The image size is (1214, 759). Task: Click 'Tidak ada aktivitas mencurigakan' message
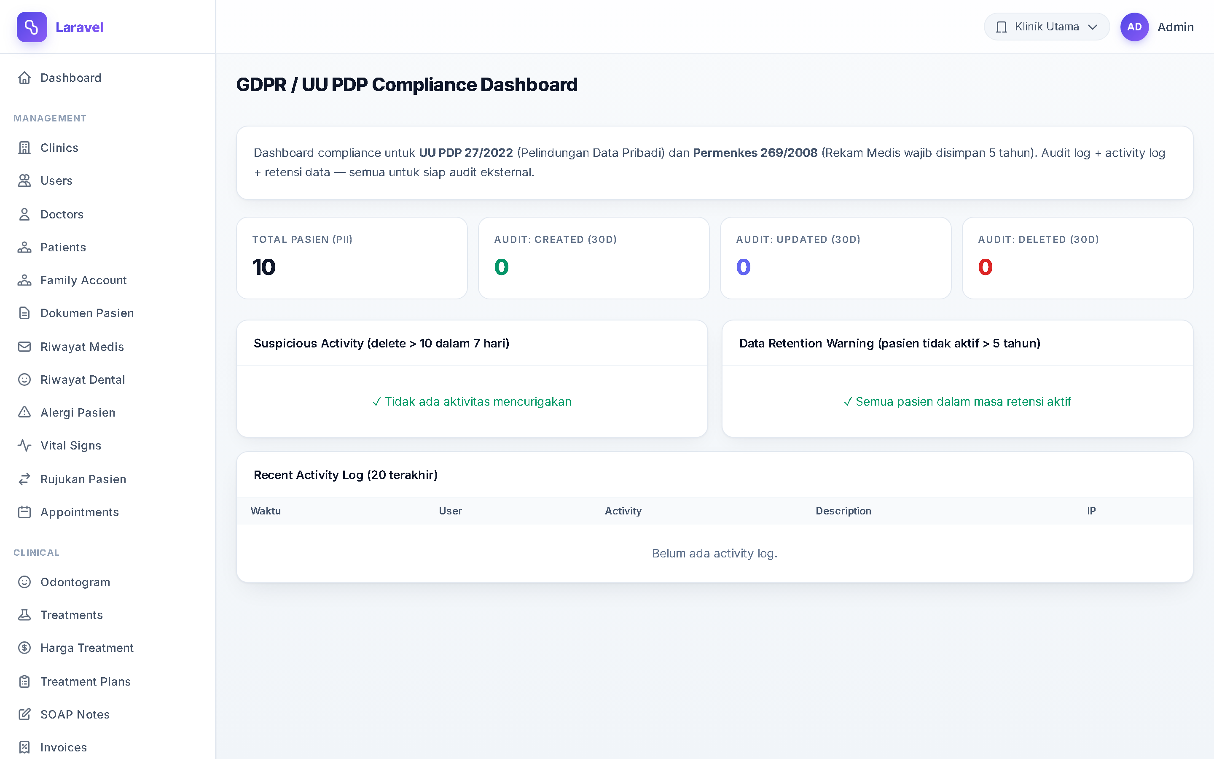[472, 401]
